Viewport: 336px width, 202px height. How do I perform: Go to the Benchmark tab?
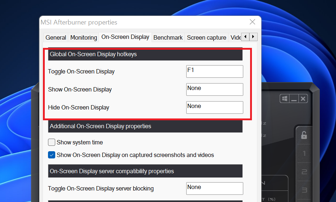pos(168,37)
